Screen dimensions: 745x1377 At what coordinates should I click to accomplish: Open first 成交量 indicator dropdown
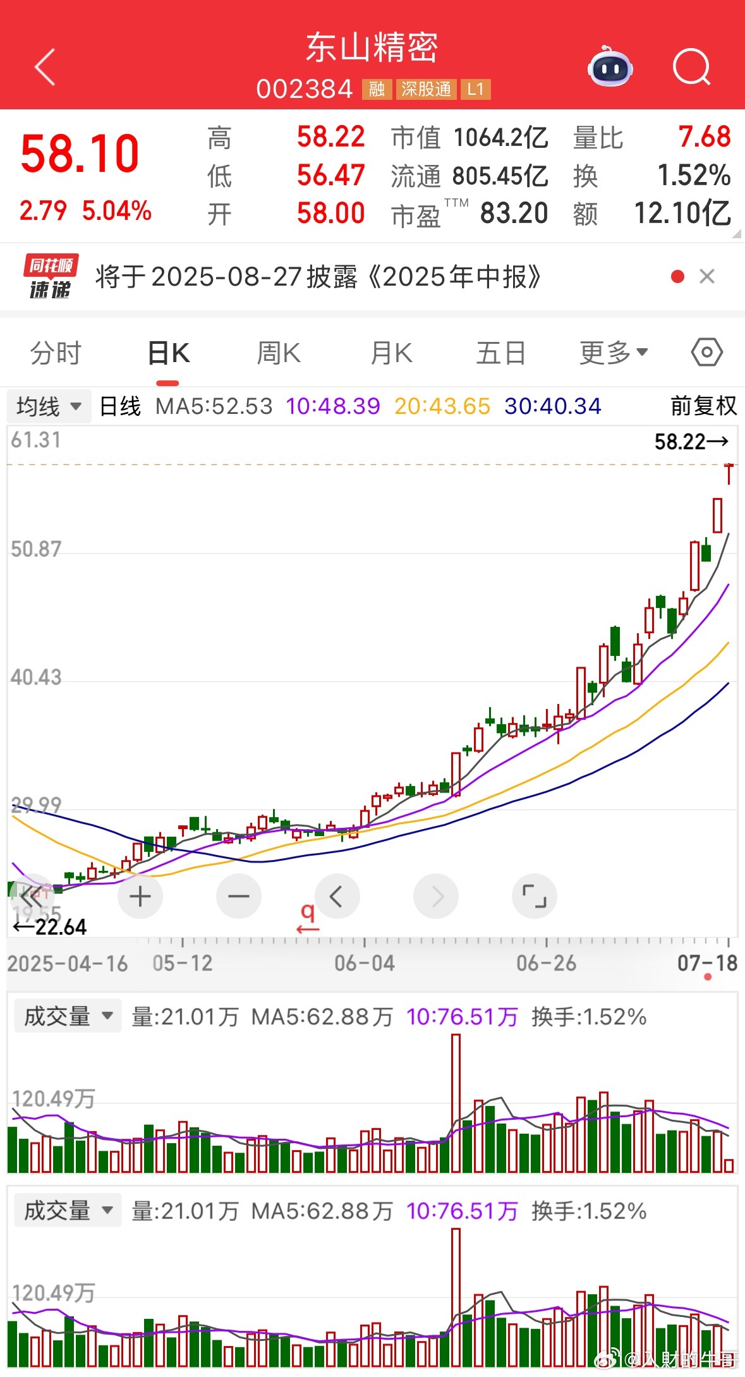pos(68,1016)
